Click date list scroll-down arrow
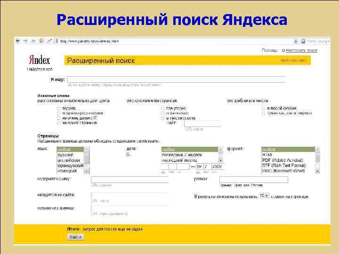339x254 pixels. (220, 160)
